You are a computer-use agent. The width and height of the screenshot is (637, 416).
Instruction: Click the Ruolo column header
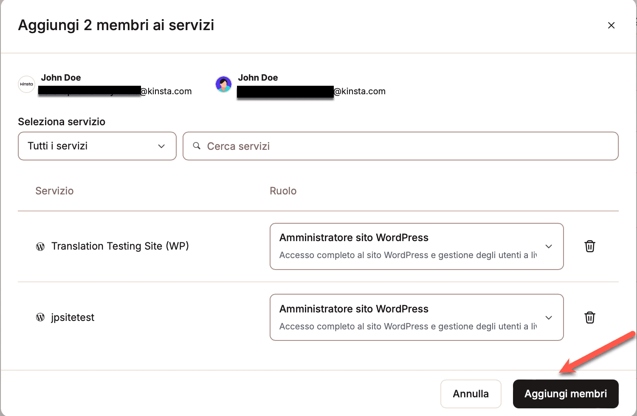click(x=283, y=191)
